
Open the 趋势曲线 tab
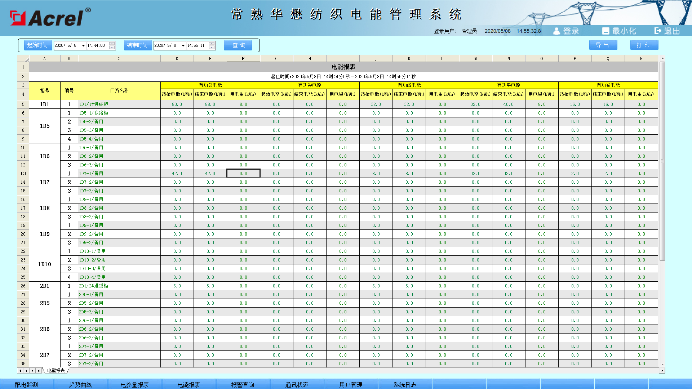(x=81, y=384)
